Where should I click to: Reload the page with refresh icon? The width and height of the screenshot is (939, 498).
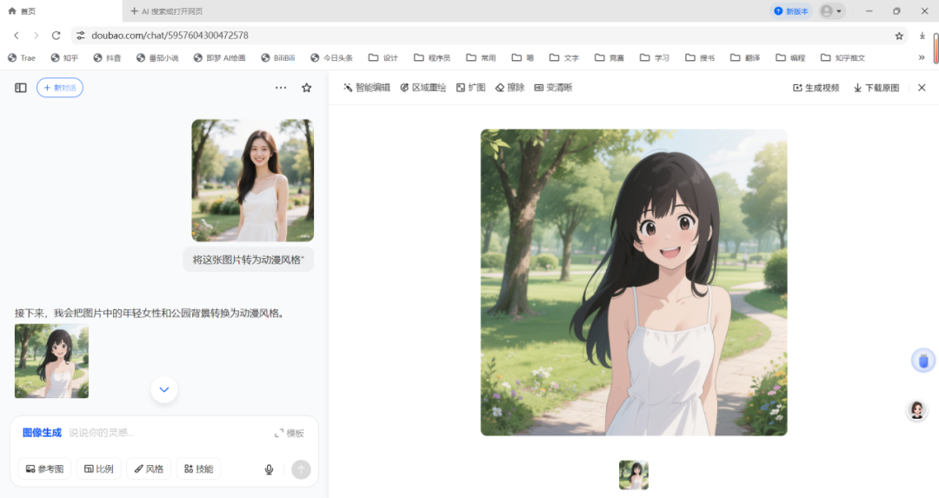[x=56, y=36]
